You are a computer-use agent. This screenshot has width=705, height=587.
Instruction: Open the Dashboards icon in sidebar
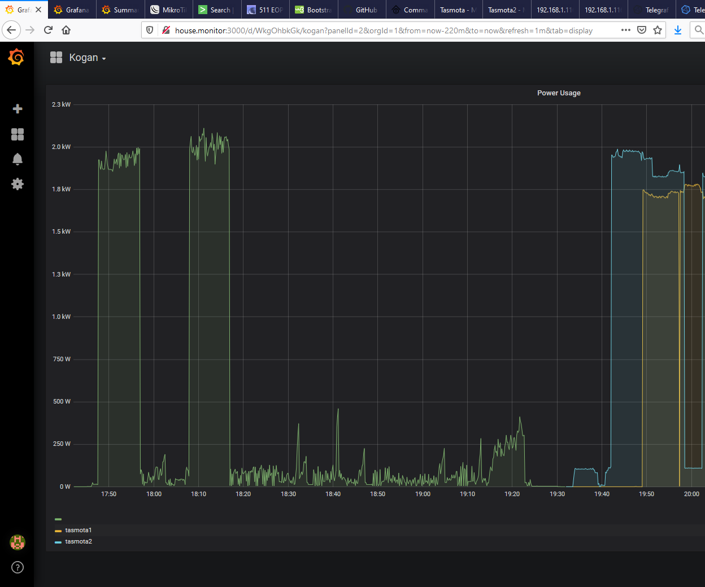point(17,134)
